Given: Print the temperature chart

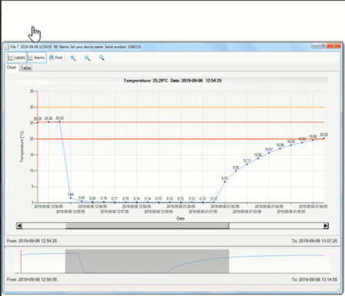Looking at the screenshot, I should click(56, 58).
